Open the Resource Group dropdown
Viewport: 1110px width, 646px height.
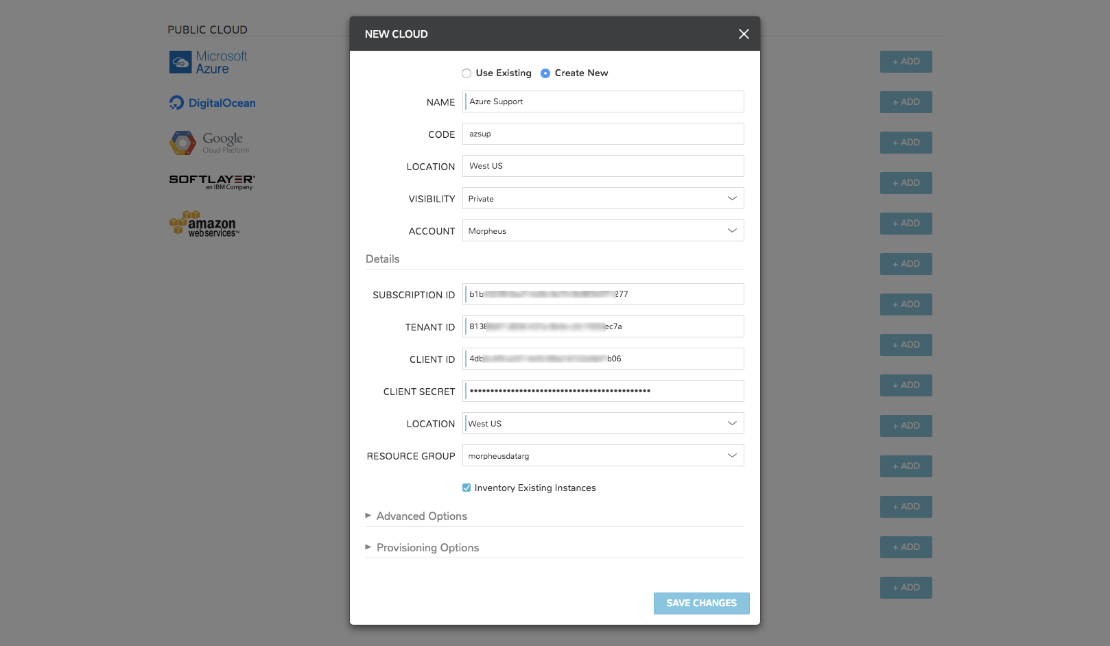point(603,456)
